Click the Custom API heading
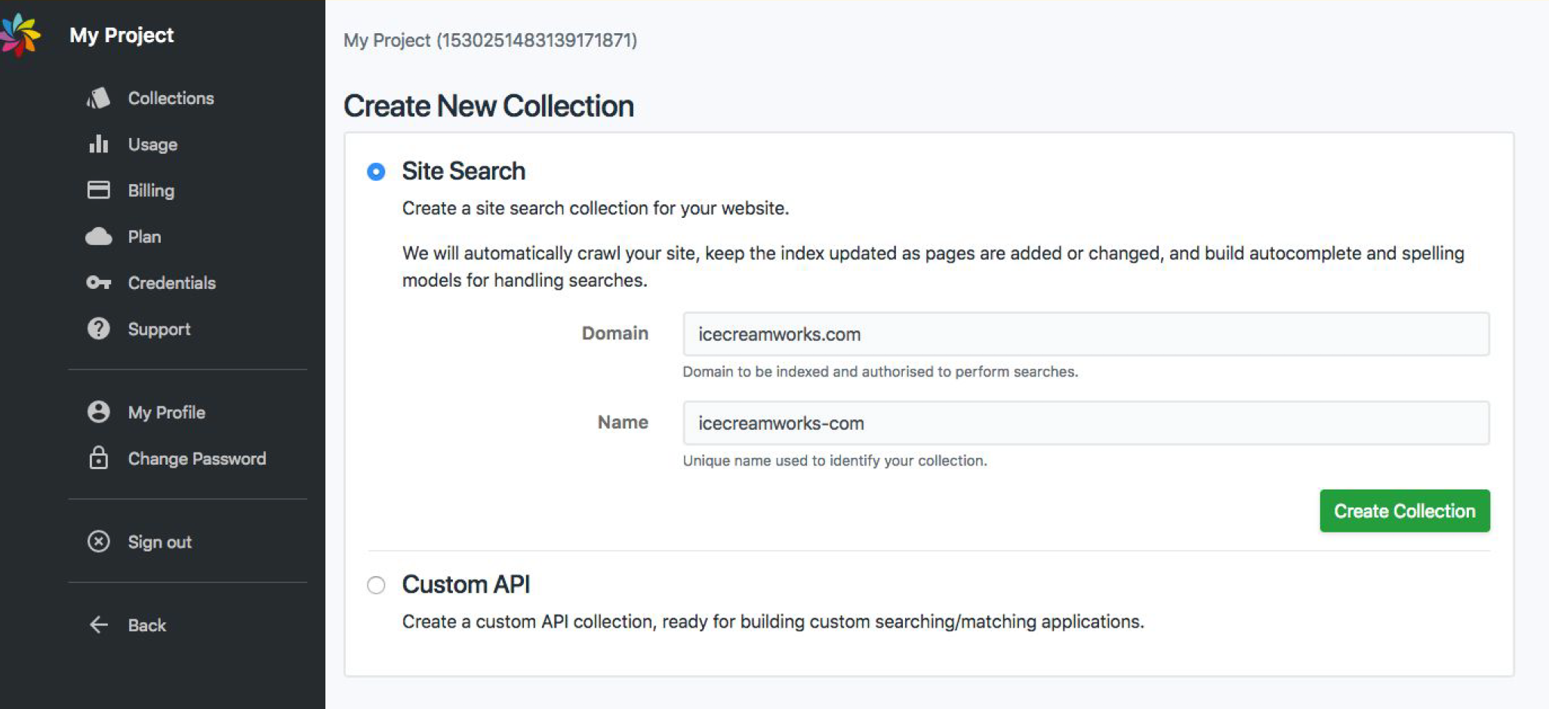The height and width of the screenshot is (709, 1549). [466, 585]
